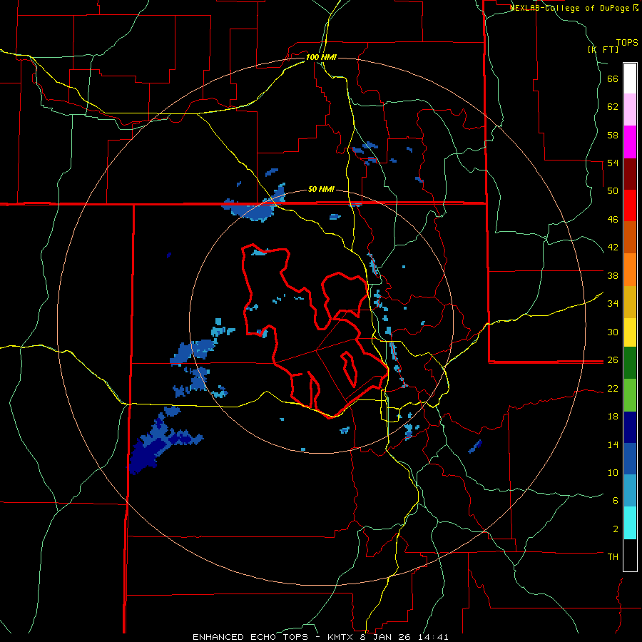Click the 46 legend value
This screenshot has height=642, width=642.
pos(613,220)
